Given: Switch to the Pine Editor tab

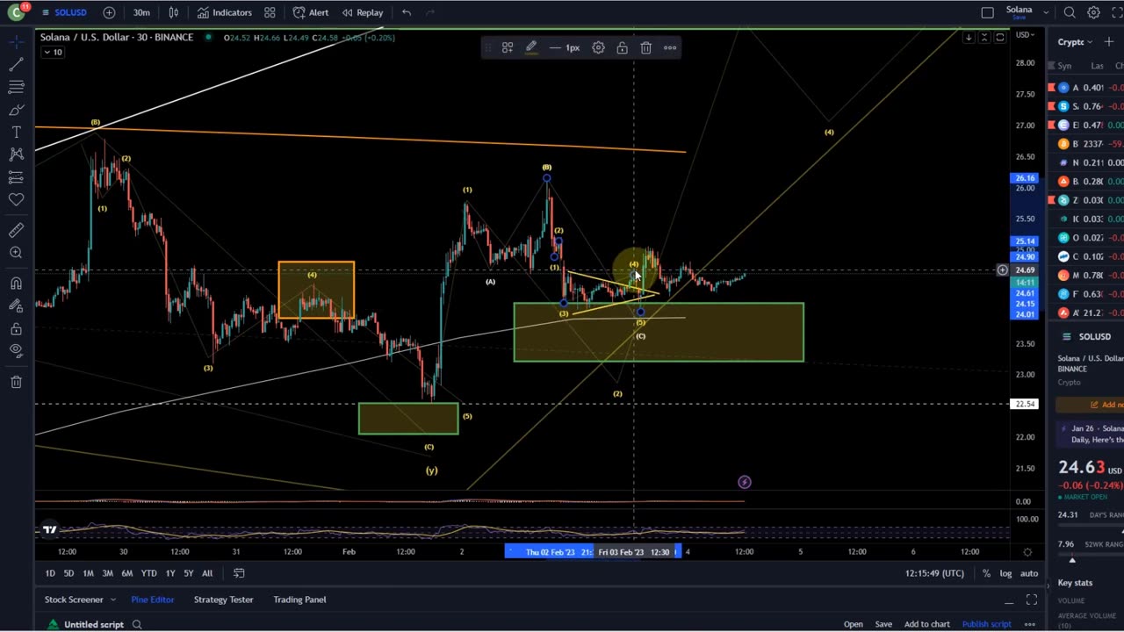Looking at the screenshot, I should 153,600.
